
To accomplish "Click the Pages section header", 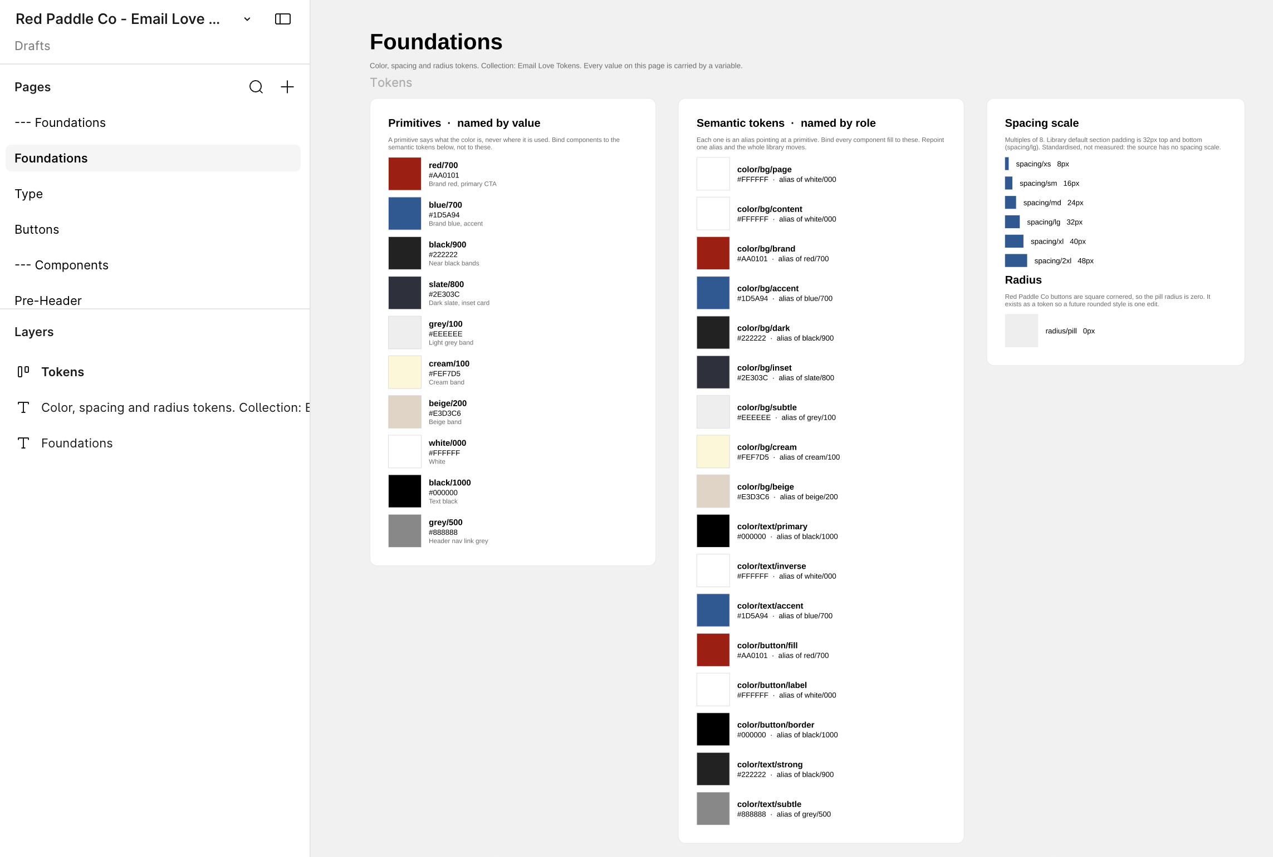I will pyautogui.click(x=32, y=87).
